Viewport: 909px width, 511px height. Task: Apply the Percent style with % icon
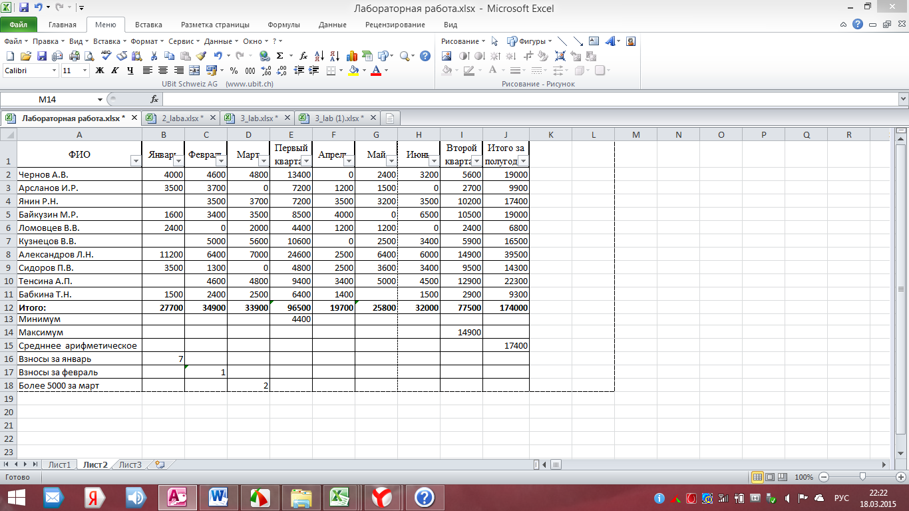click(x=234, y=70)
